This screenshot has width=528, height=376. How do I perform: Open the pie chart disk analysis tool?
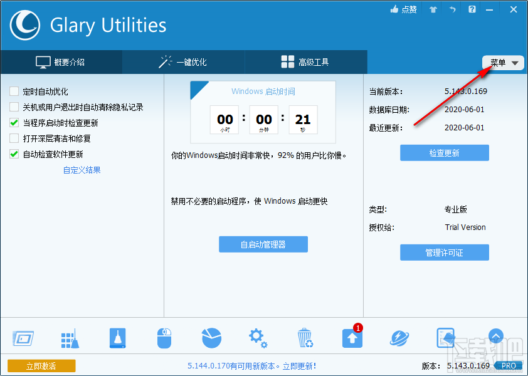point(211,337)
